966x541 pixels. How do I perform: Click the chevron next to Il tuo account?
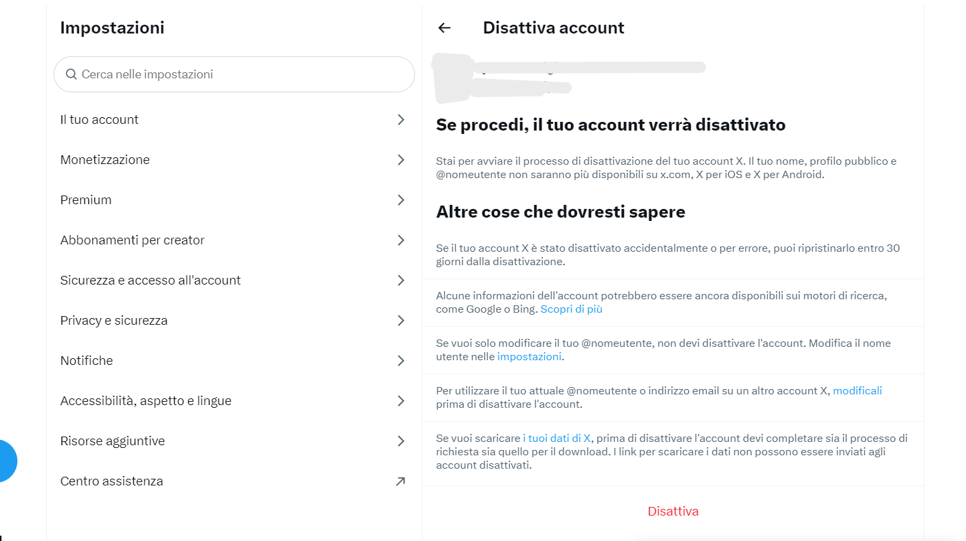coord(401,119)
